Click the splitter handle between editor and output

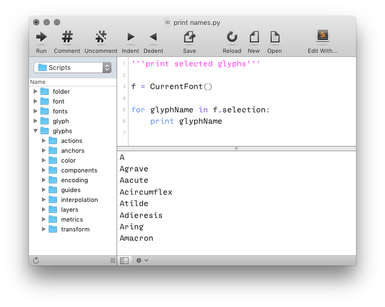click(x=236, y=149)
